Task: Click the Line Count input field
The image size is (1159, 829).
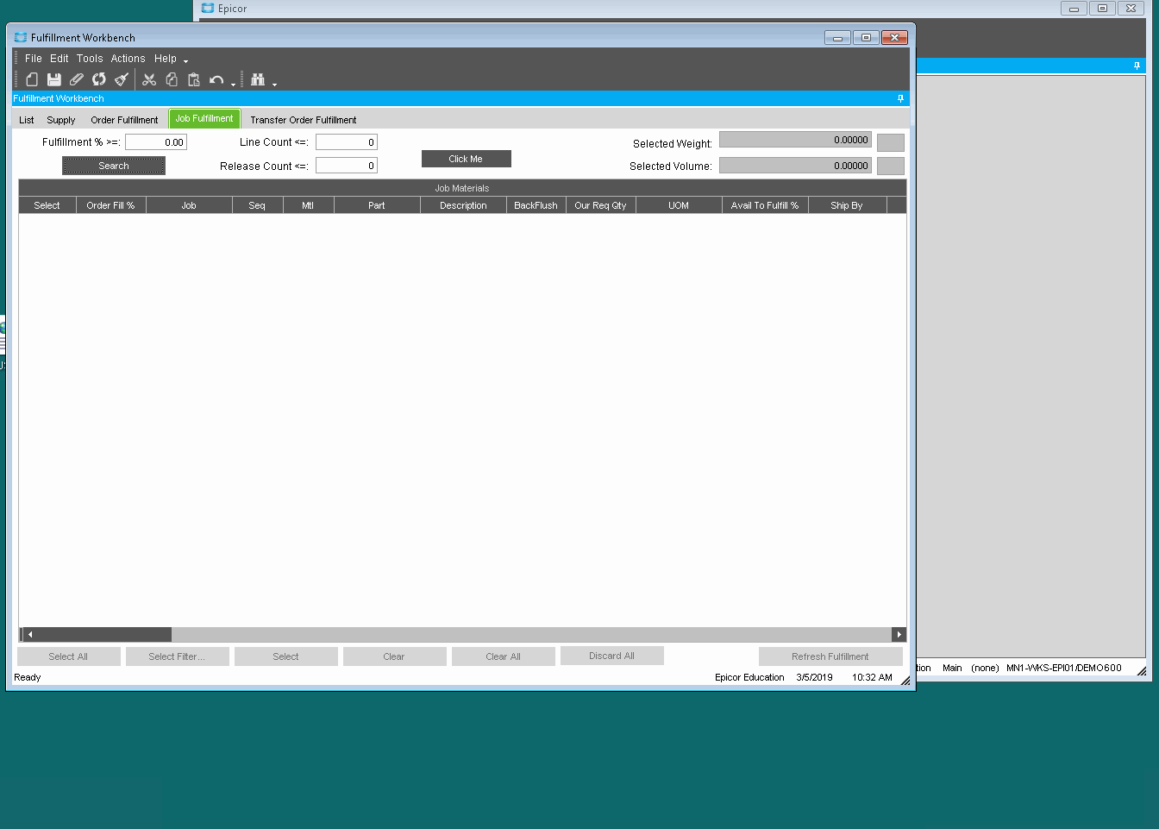Action: [347, 142]
